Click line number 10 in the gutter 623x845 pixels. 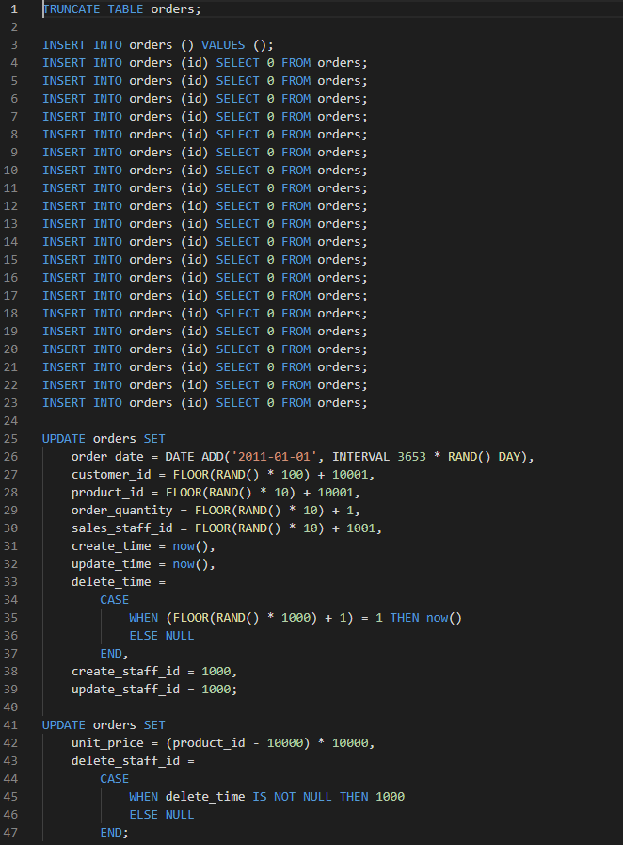(10, 170)
